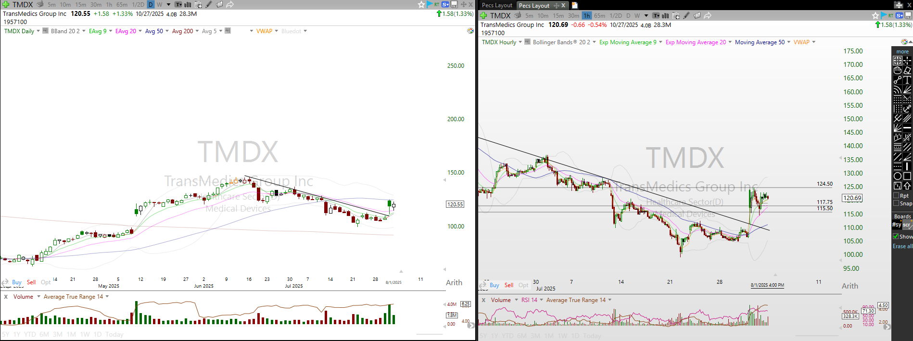The width and height of the screenshot is (913, 341).
Task: Open the timeframe more arrow in left chart
Action: pyautogui.click(x=168, y=4)
